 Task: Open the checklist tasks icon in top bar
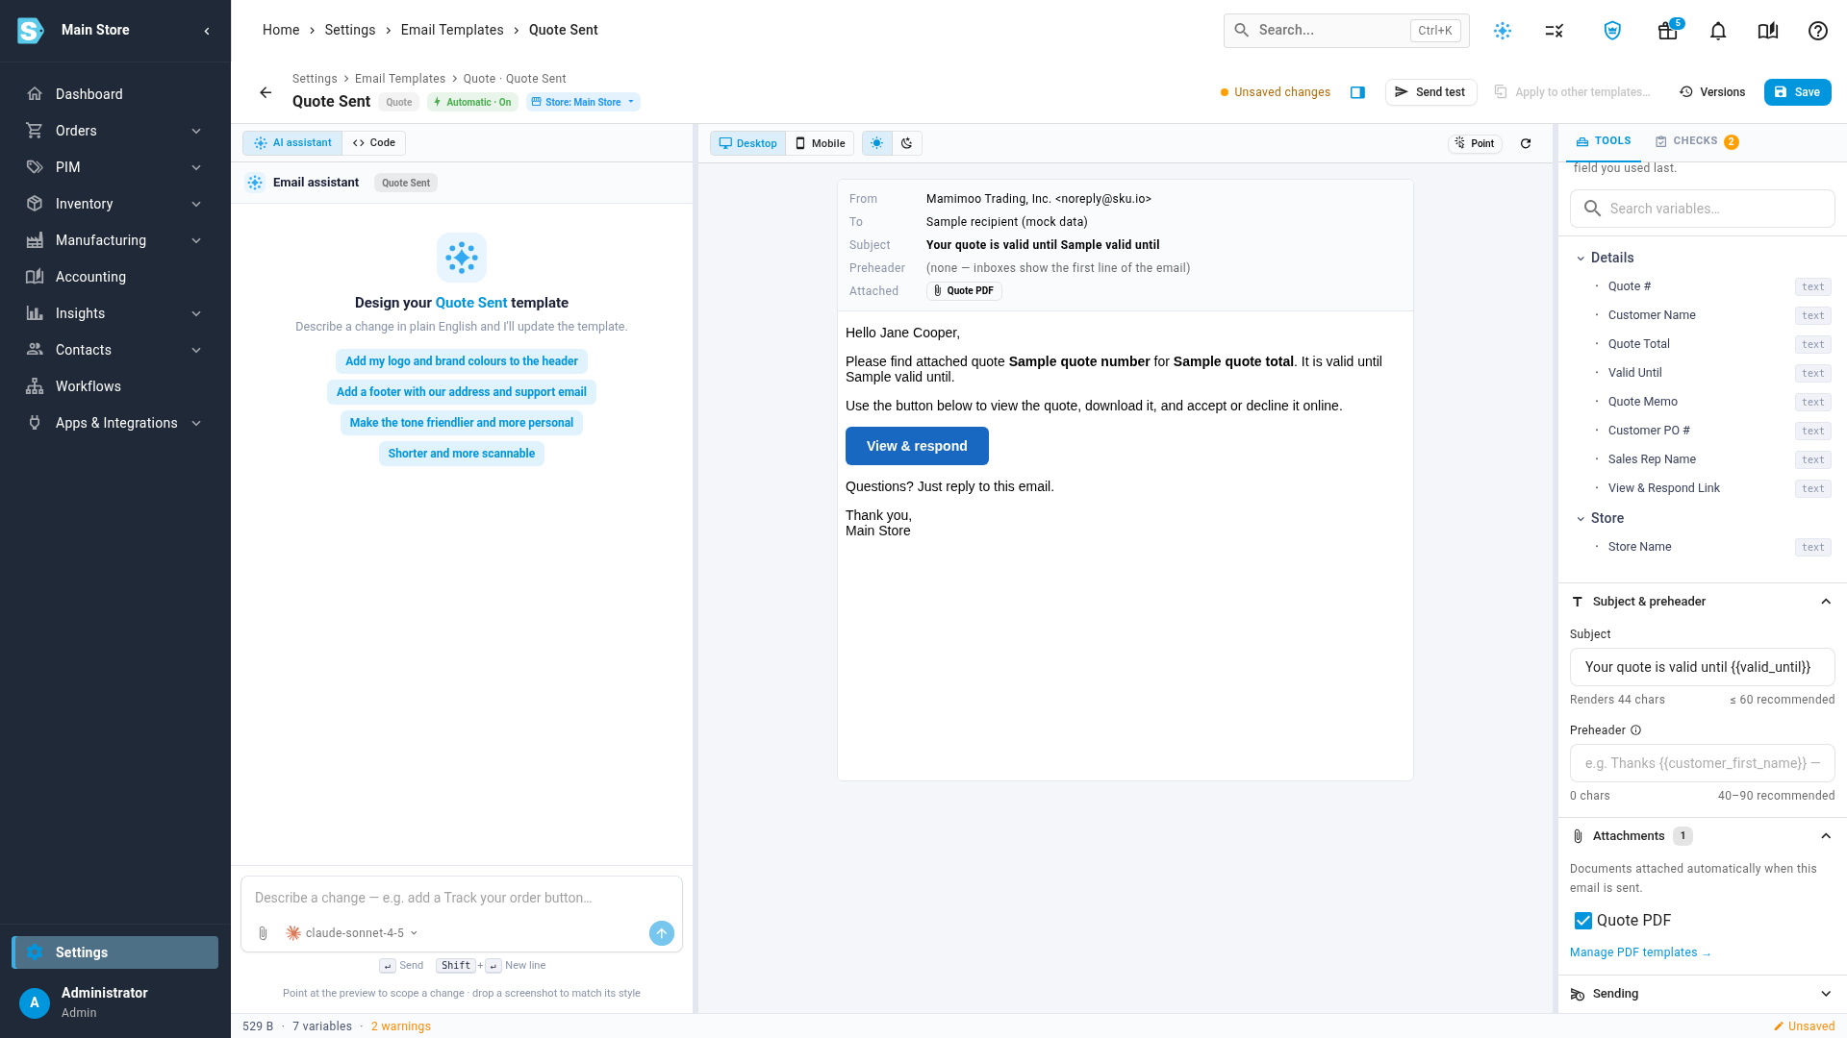(1555, 31)
